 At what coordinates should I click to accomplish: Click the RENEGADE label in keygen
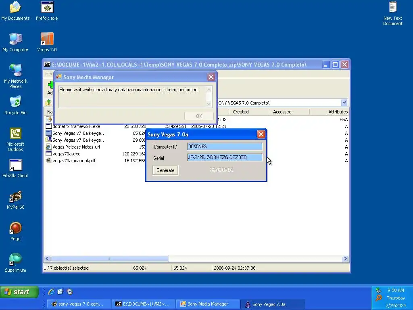221,170
